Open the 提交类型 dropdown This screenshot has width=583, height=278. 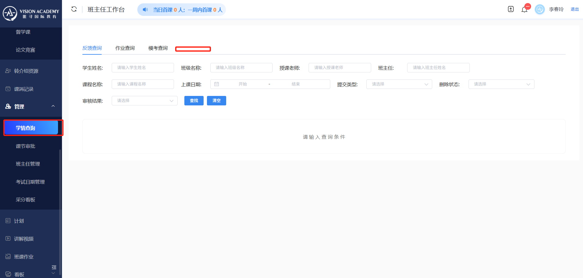(x=399, y=84)
